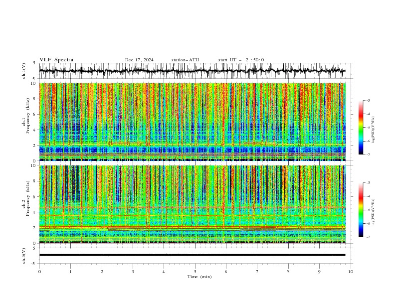Image resolution: width=395 pixels, height=305 pixels.
Task: Click the ch.1 PSD color scale bar
Action: click(361, 128)
